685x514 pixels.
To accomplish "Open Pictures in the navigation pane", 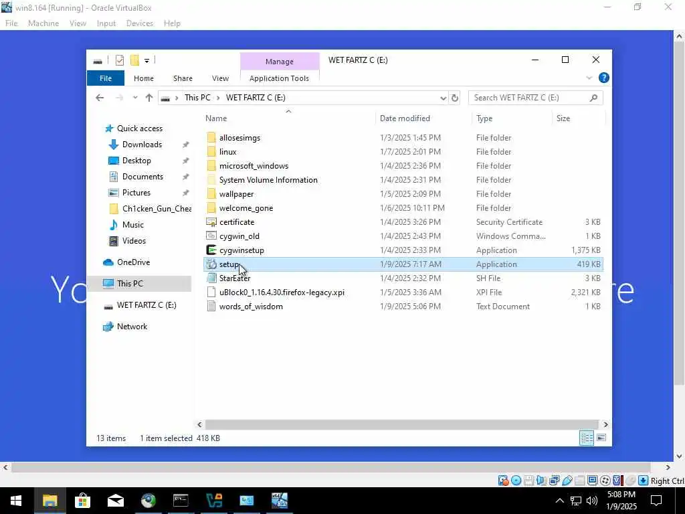I will [136, 193].
